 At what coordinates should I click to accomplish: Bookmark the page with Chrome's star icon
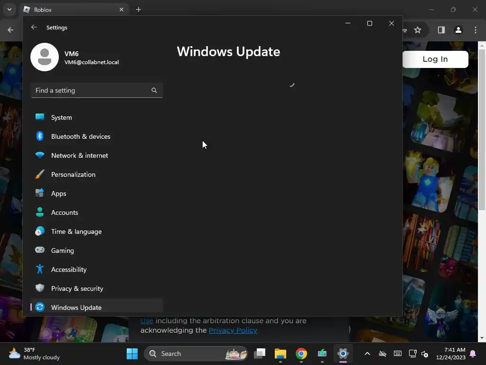(418, 30)
